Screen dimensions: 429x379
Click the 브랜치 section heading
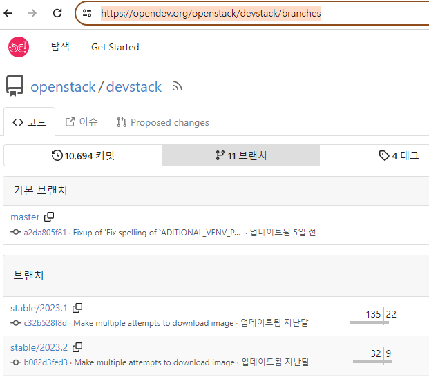click(x=28, y=275)
